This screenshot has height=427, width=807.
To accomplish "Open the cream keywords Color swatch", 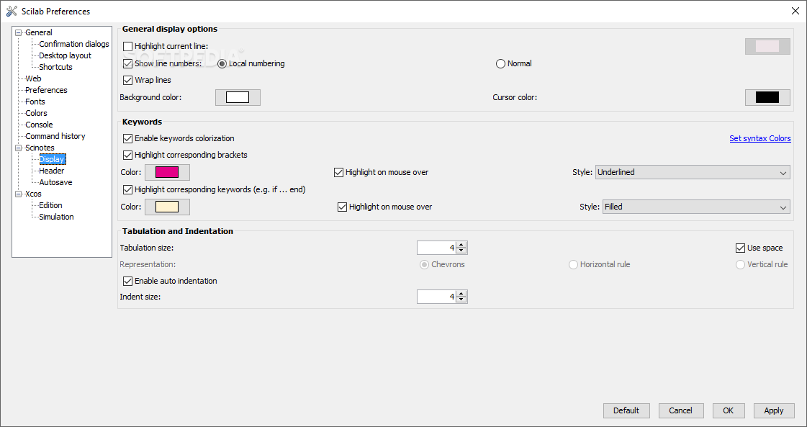I will click(x=167, y=207).
